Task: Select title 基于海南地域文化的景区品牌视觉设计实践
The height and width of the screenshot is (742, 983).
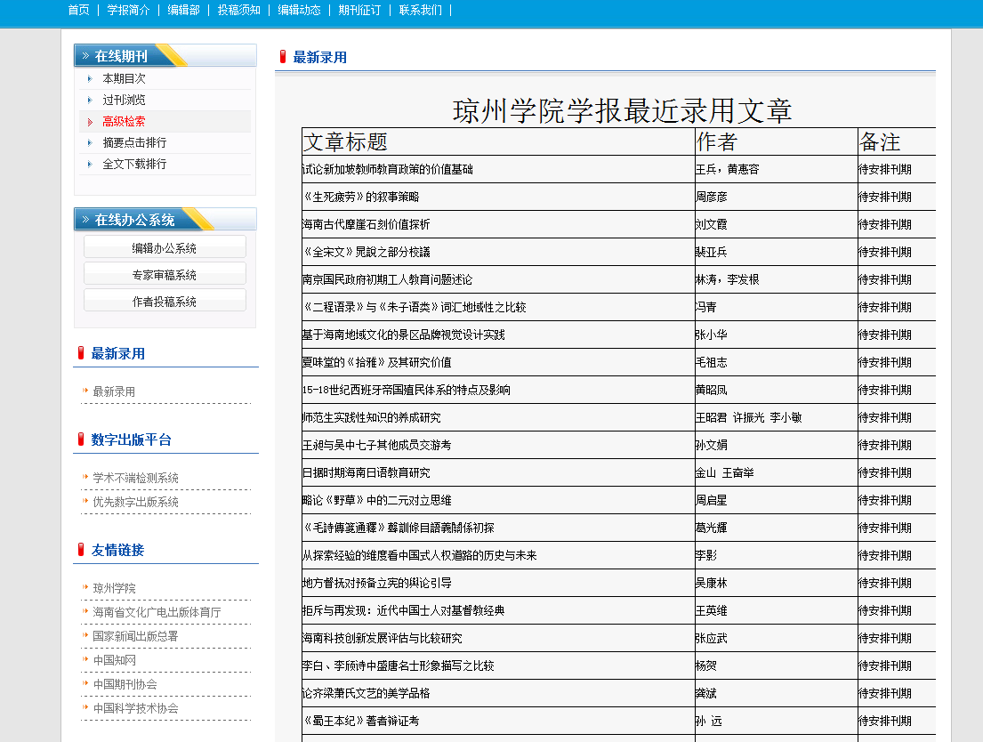Action: click(x=404, y=335)
